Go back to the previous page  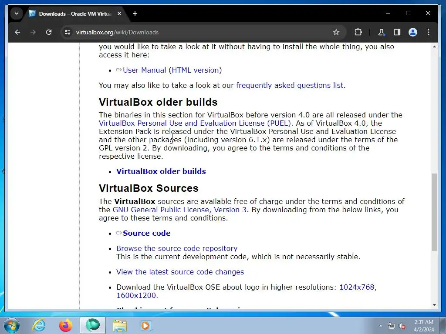(x=17, y=32)
